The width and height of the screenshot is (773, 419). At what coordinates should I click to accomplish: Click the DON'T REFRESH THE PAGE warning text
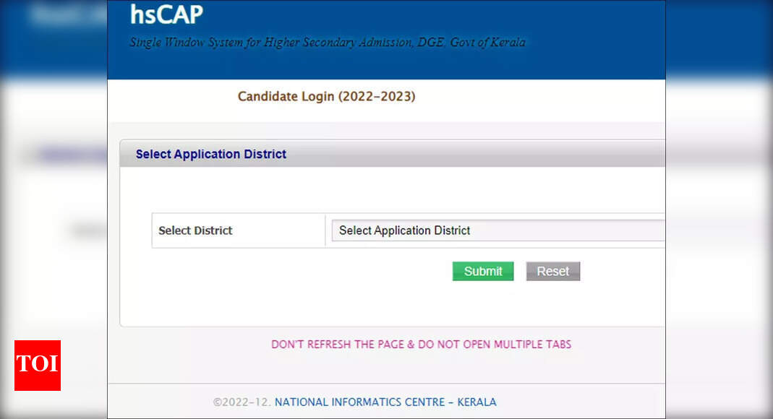(422, 345)
